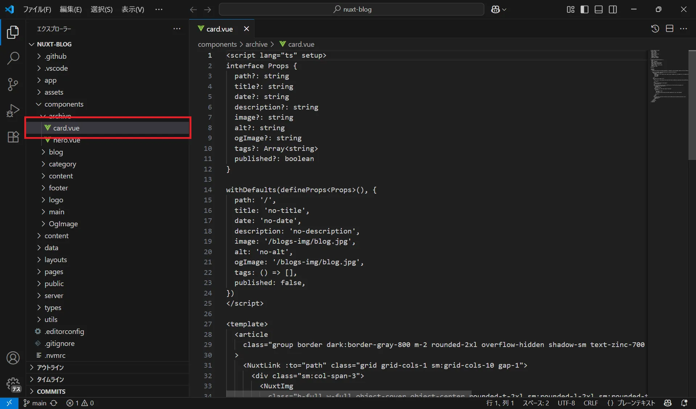Viewport: 696px width, 409px height.
Task: Open the .editorconfig file
Action: [108, 331]
